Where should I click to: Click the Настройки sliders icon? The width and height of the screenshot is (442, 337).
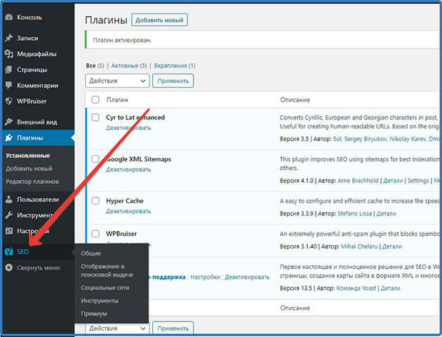coord(9,231)
